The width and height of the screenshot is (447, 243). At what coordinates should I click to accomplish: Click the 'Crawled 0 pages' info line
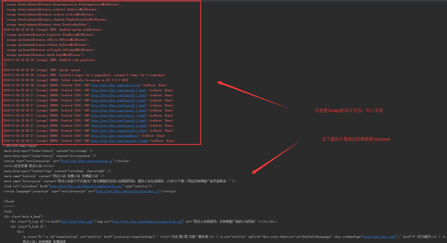click(x=84, y=75)
